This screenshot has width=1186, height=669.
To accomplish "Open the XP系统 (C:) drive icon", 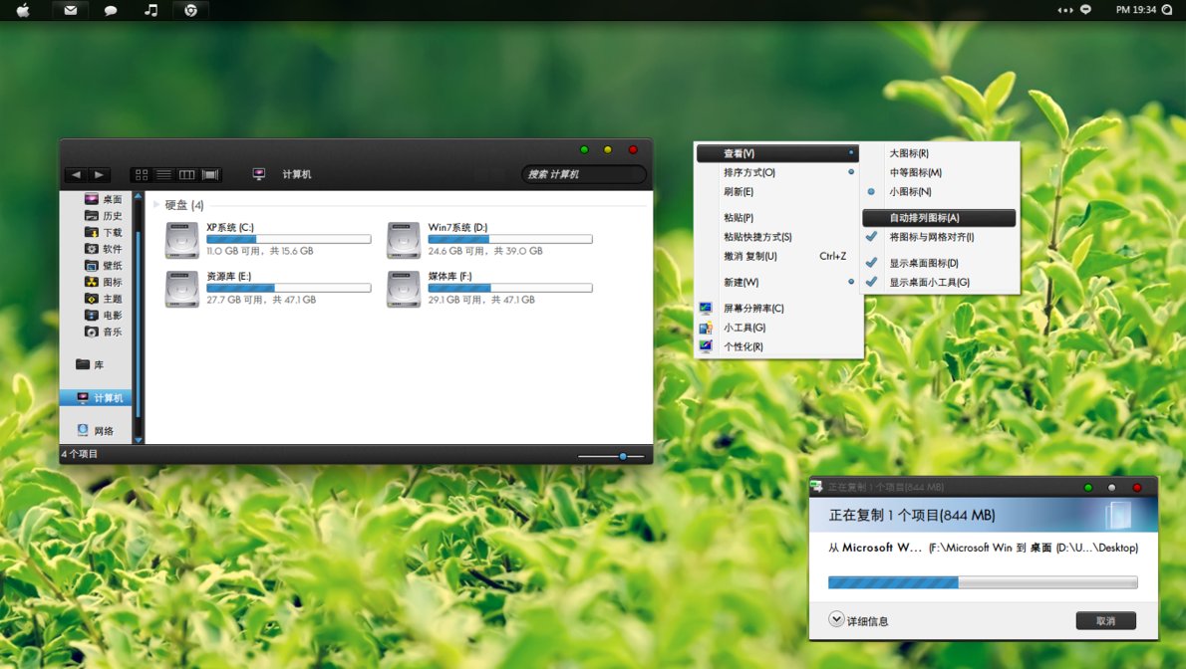I will [182, 240].
